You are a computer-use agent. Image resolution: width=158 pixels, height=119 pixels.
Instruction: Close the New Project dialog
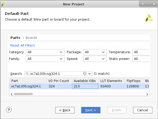pos(154,4)
